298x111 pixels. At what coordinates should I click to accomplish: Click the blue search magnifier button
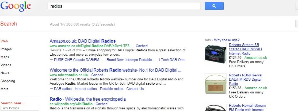coord(214,6)
